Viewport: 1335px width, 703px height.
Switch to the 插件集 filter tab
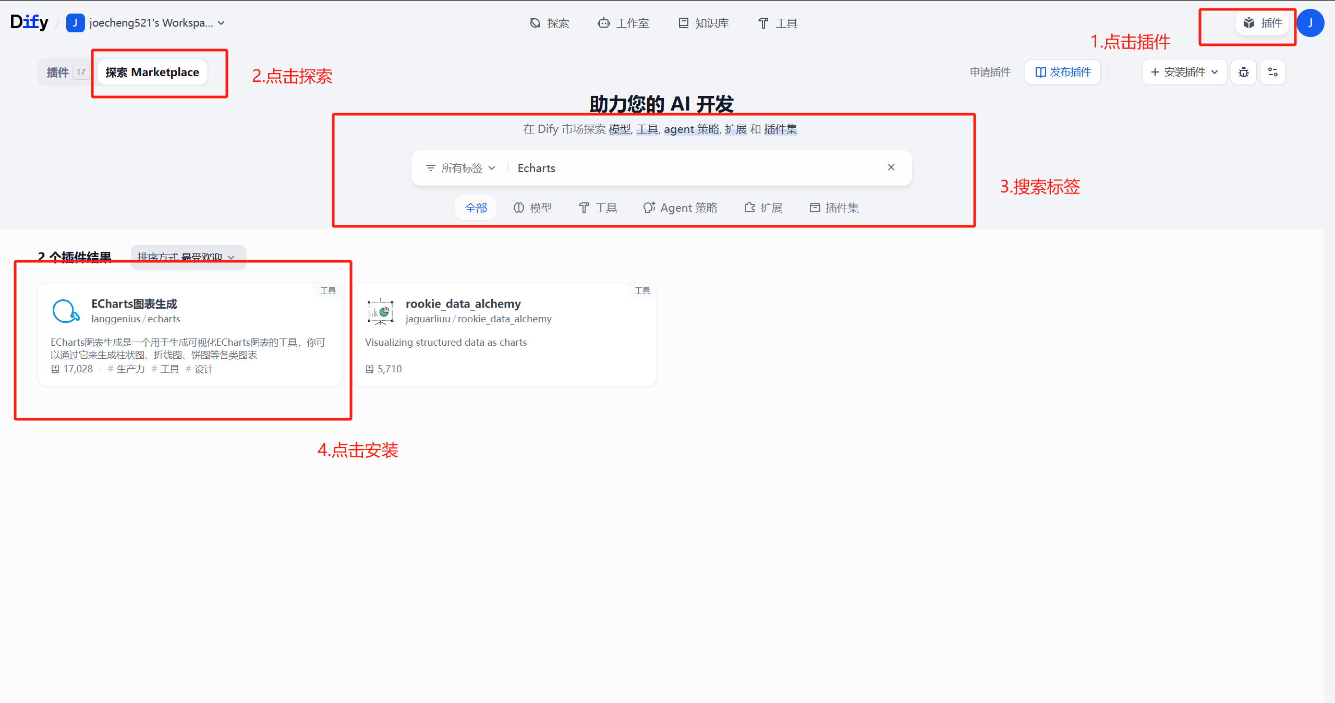point(833,208)
